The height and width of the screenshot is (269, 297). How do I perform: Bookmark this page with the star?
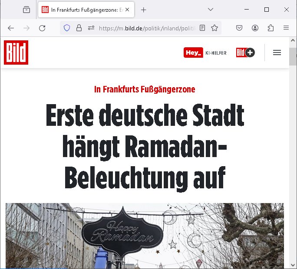(214, 28)
